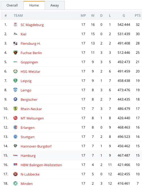Image resolution: width=142 pixels, height=188 pixels.
Task: Click the Fuchse Berlin fox crest
Action: pyautogui.click(x=15, y=53)
